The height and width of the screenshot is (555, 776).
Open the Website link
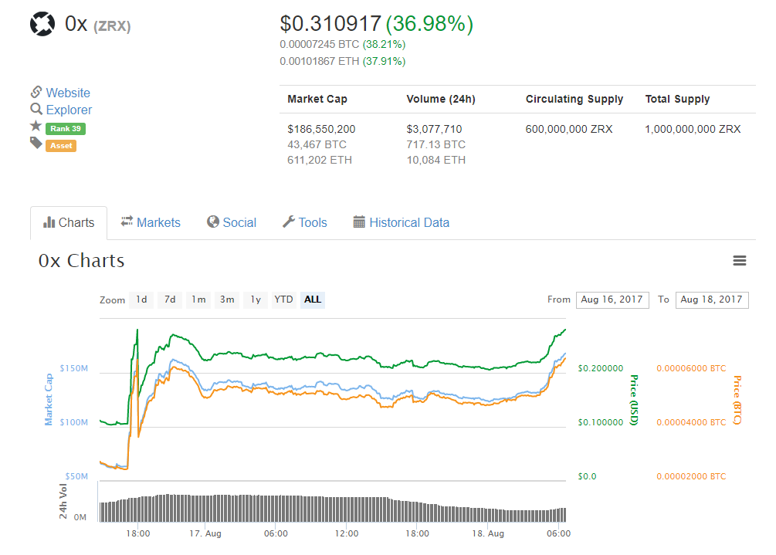pyautogui.click(x=68, y=93)
